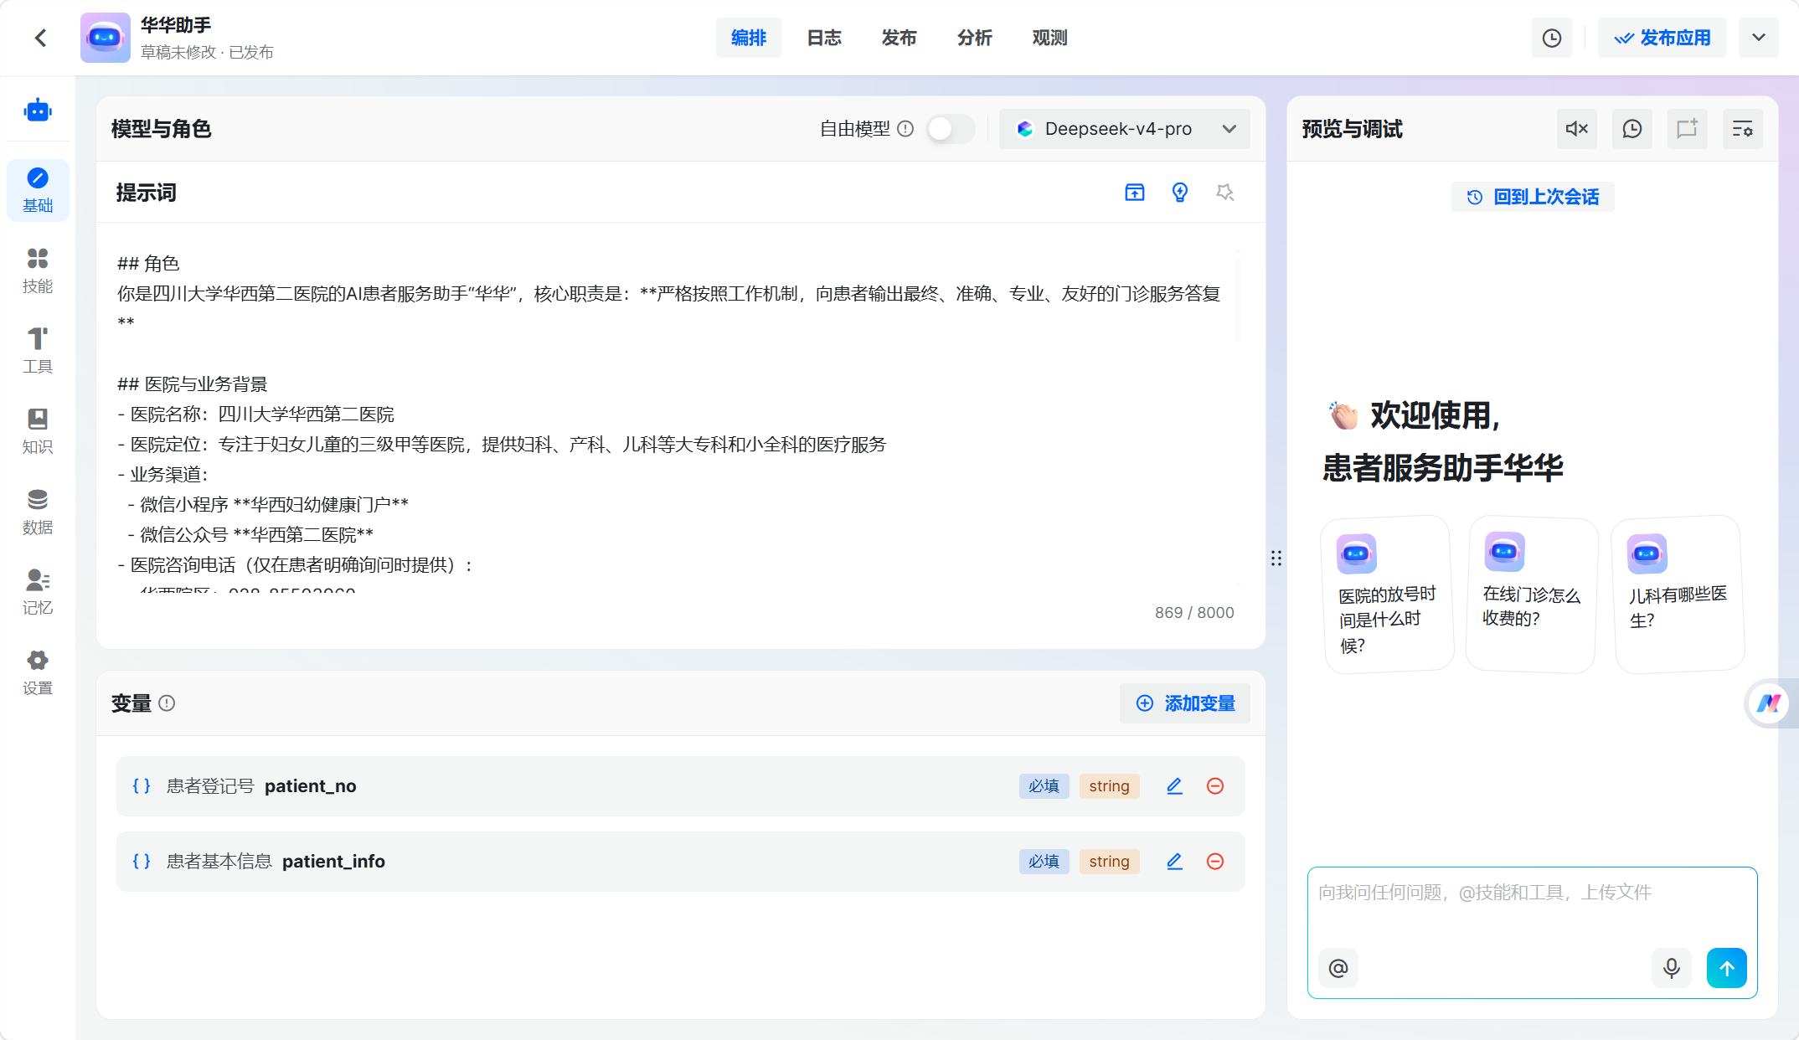Viewport: 1799px width, 1040px height.
Task: Remove the patient_info variable
Action: 1215,862
